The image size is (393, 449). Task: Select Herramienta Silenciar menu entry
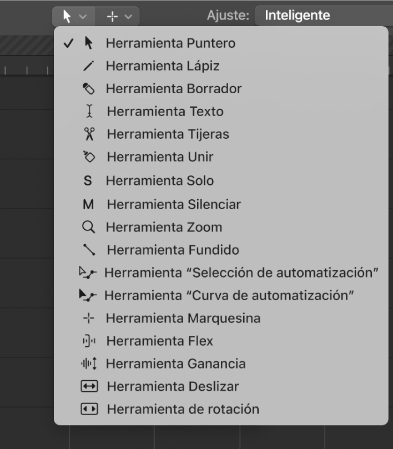click(173, 204)
